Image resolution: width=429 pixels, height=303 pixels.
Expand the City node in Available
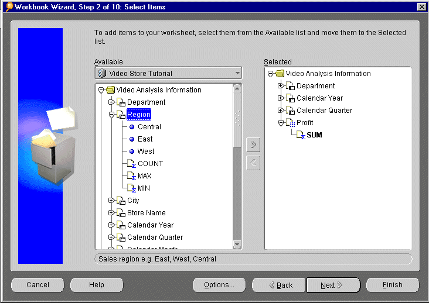tap(111, 201)
